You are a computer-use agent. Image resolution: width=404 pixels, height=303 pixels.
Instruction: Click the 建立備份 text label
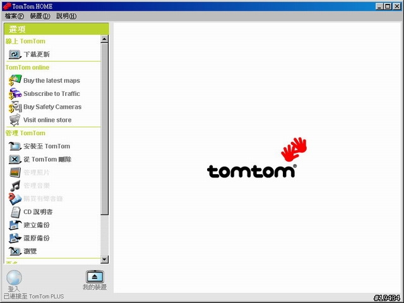point(37,225)
